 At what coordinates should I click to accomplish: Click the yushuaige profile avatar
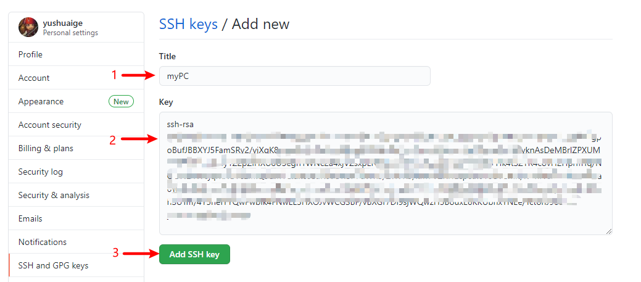pyautogui.click(x=28, y=27)
